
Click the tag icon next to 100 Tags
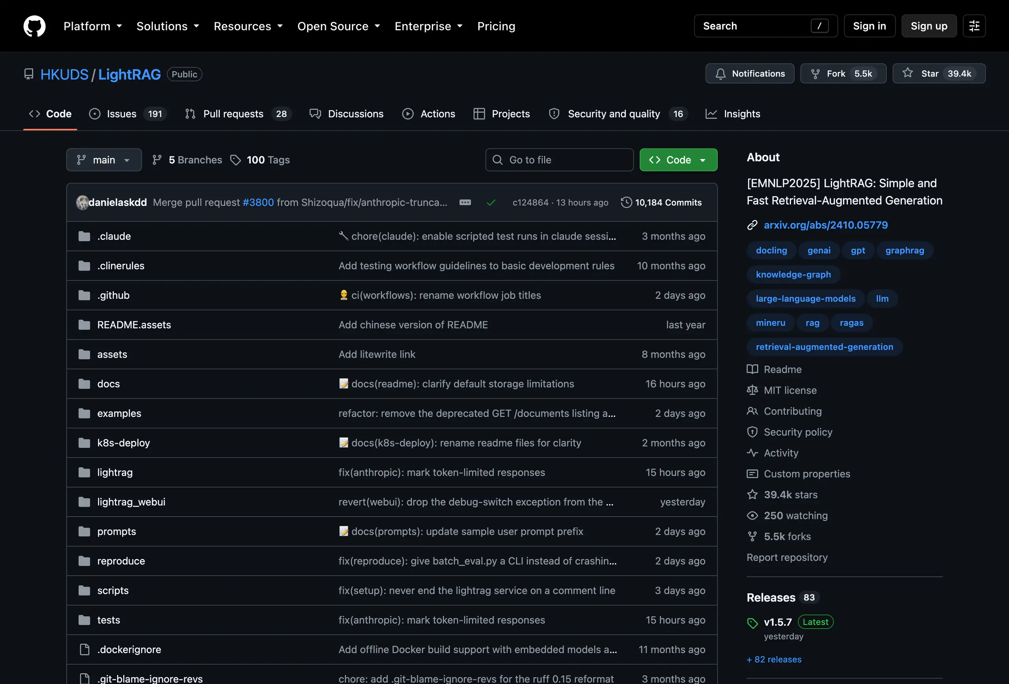(235, 160)
